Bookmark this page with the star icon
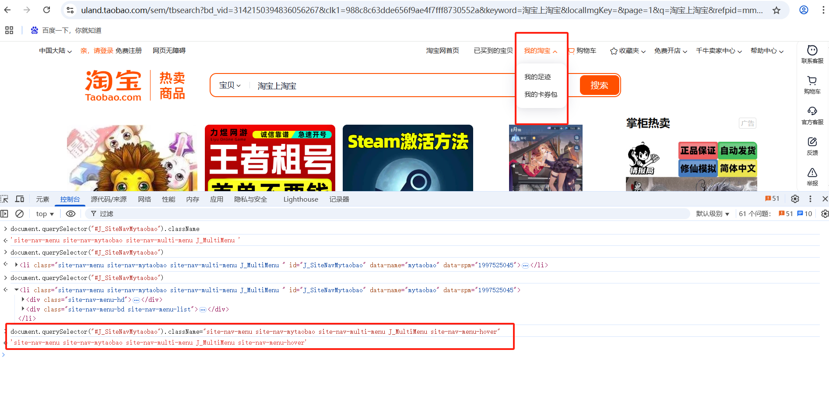 [776, 10]
